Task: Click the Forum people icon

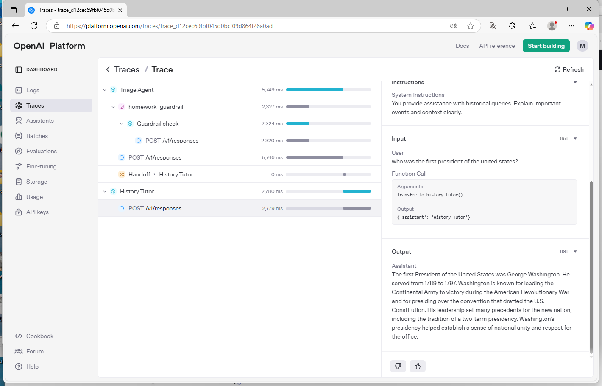Action: [19, 351]
